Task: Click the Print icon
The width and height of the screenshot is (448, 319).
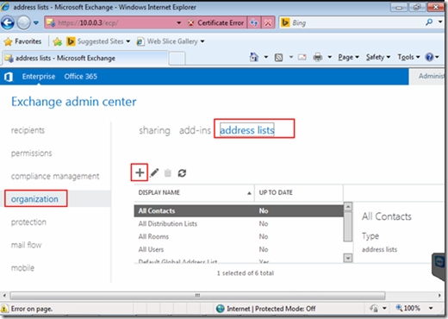Action: point(318,57)
